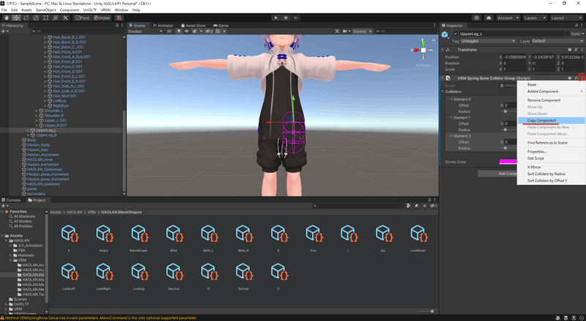Click the UpperLeg_L GameObject cube icon
Screen dimensions: 586x321
pos(445,34)
